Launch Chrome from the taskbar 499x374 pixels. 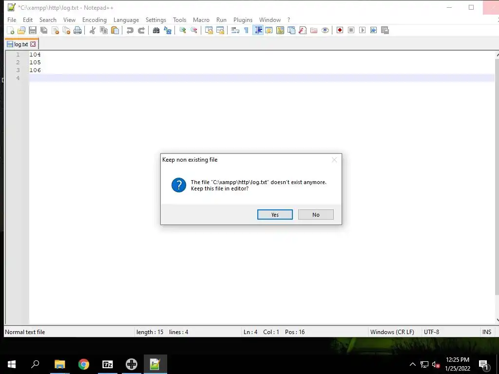tap(84, 364)
